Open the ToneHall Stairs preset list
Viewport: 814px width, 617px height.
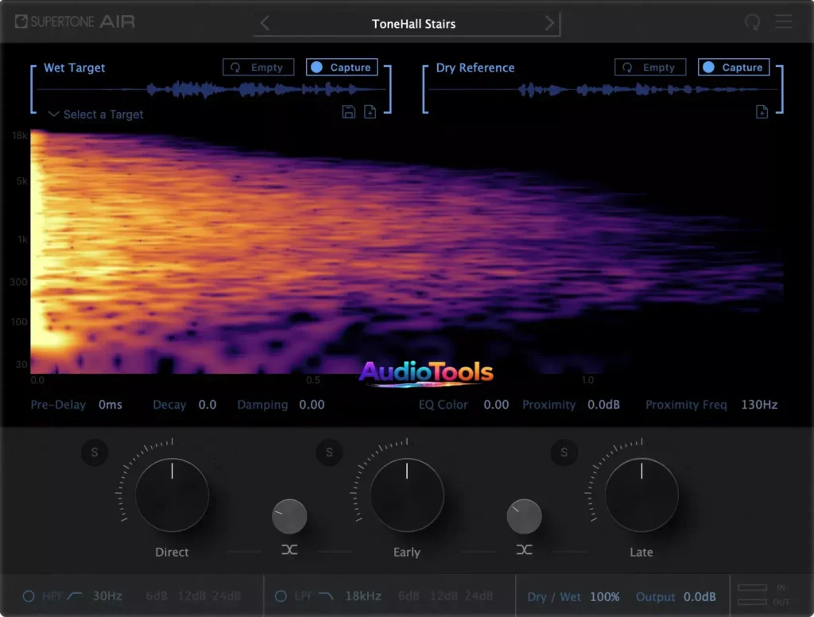coord(413,24)
